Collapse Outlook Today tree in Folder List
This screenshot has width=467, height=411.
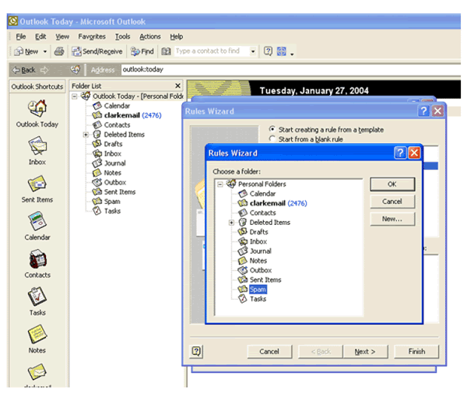pos(75,97)
